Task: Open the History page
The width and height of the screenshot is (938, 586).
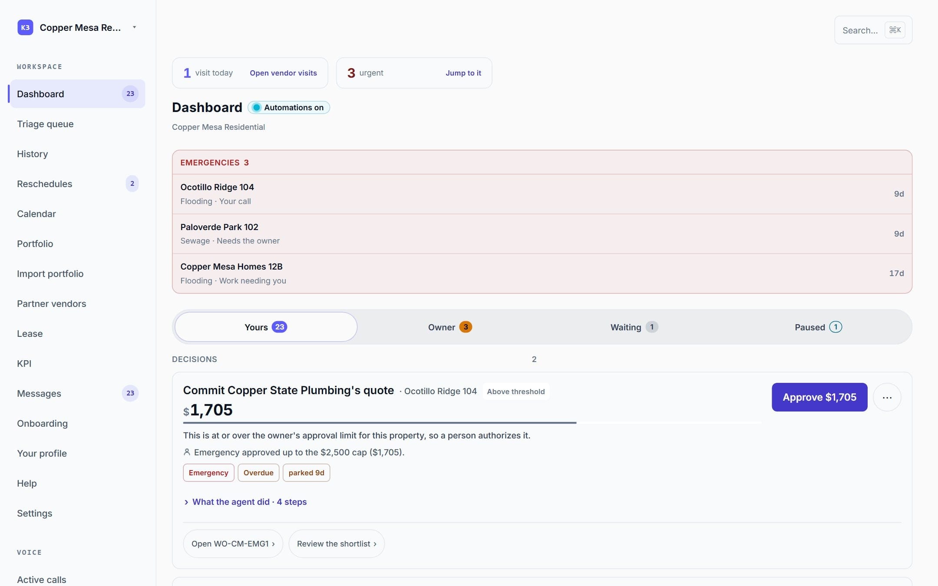Action: point(77,154)
